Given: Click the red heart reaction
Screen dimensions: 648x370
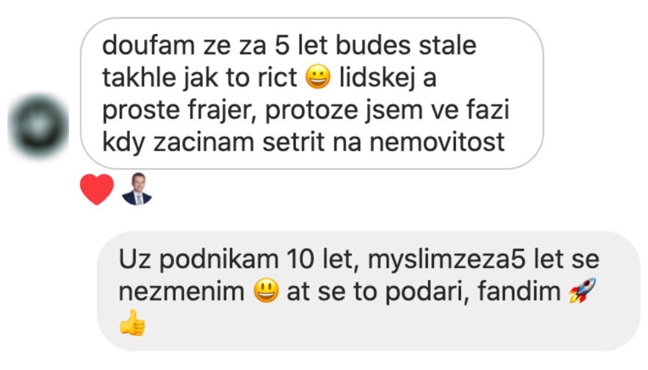Looking at the screenshot, I should point(97,189).
